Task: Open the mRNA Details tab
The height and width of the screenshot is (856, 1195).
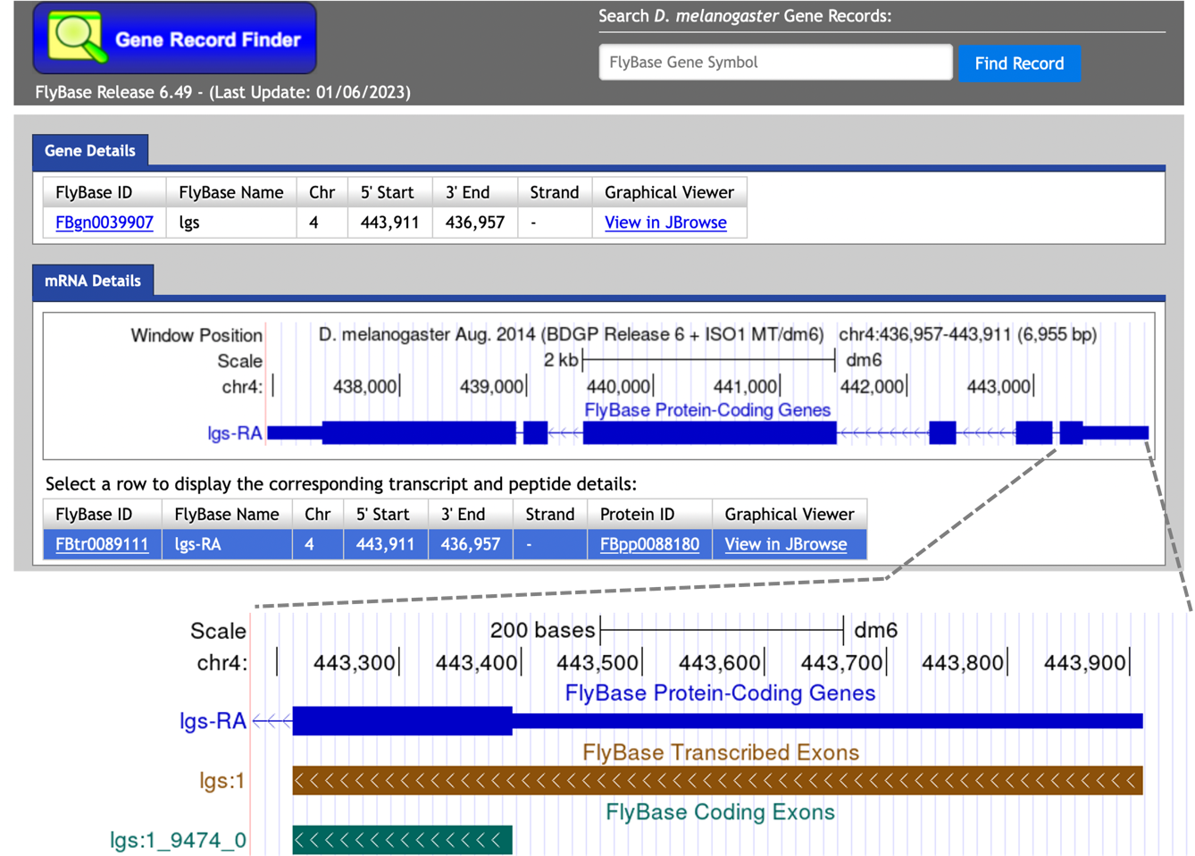Action: [93, 281]
